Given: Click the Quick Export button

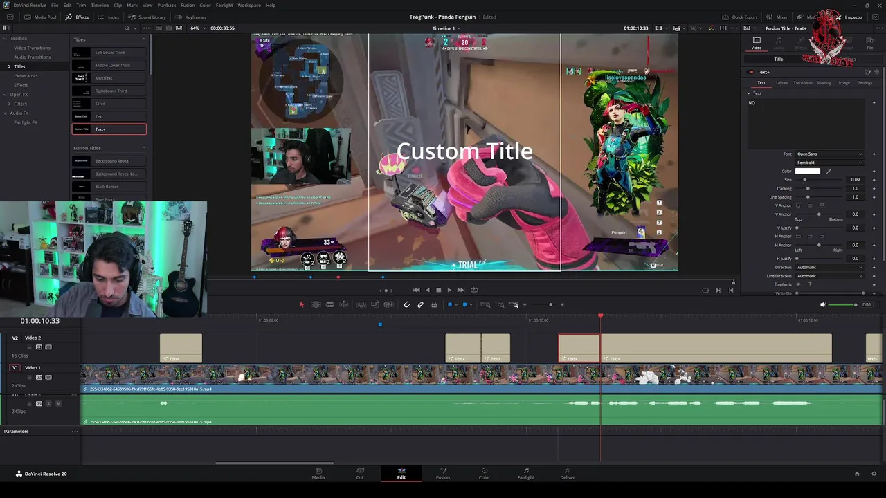Looking at the screenshot, I should coord(740,17).
